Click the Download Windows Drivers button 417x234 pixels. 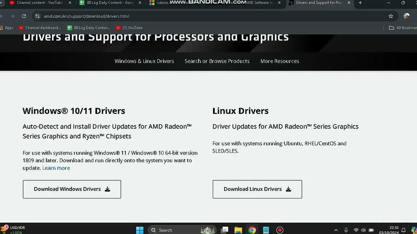point(72,189)
